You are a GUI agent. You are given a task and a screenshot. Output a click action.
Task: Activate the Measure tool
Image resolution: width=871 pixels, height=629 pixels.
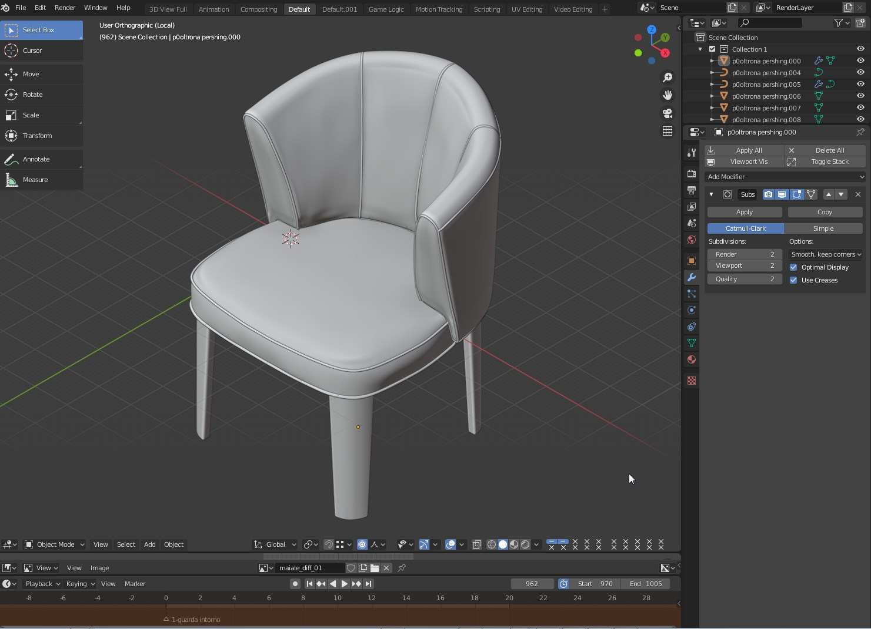click(x=35, y=180)
